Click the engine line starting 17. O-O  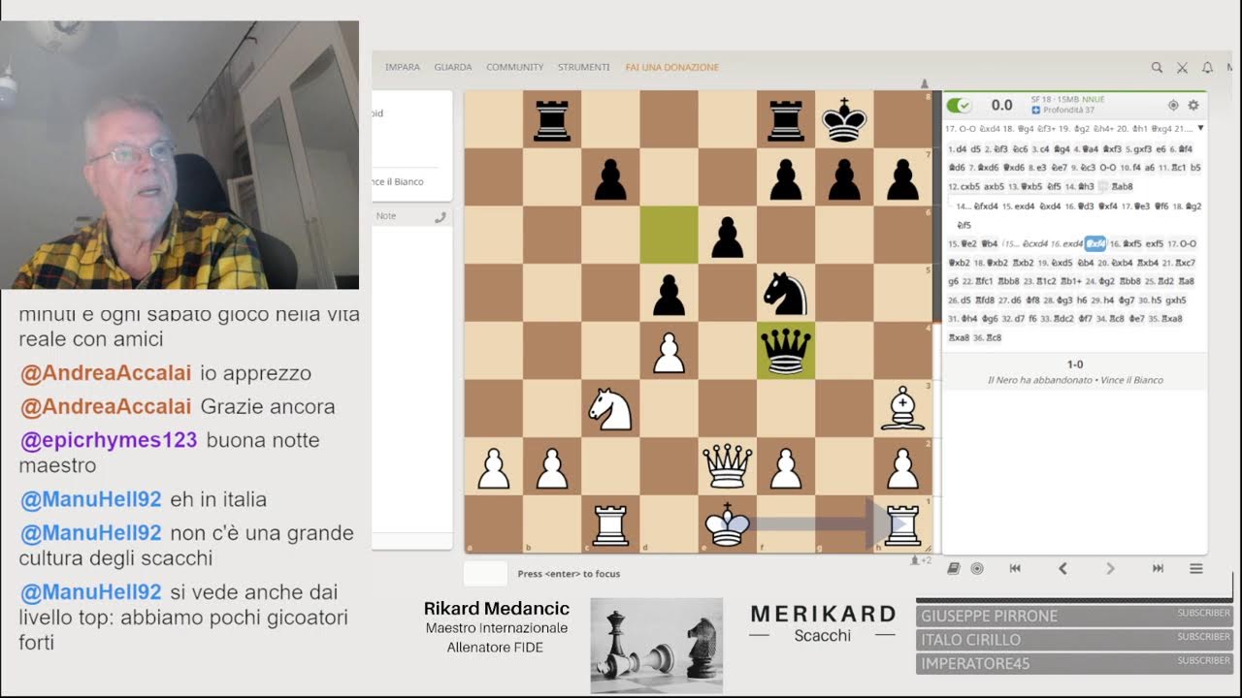[x=1068, y=128]
